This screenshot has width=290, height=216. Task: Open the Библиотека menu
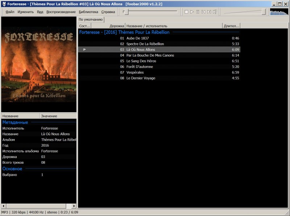[88, 12]
